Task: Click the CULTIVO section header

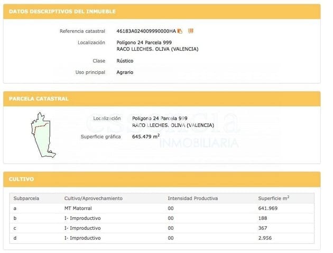Action: coord(21,179)
